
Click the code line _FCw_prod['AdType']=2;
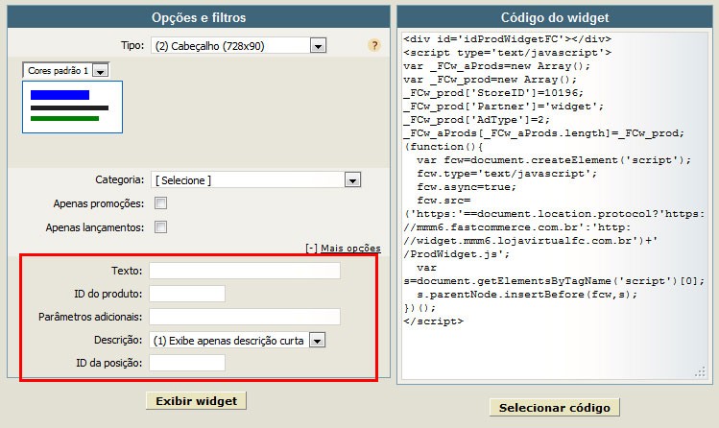coord(476,120)
